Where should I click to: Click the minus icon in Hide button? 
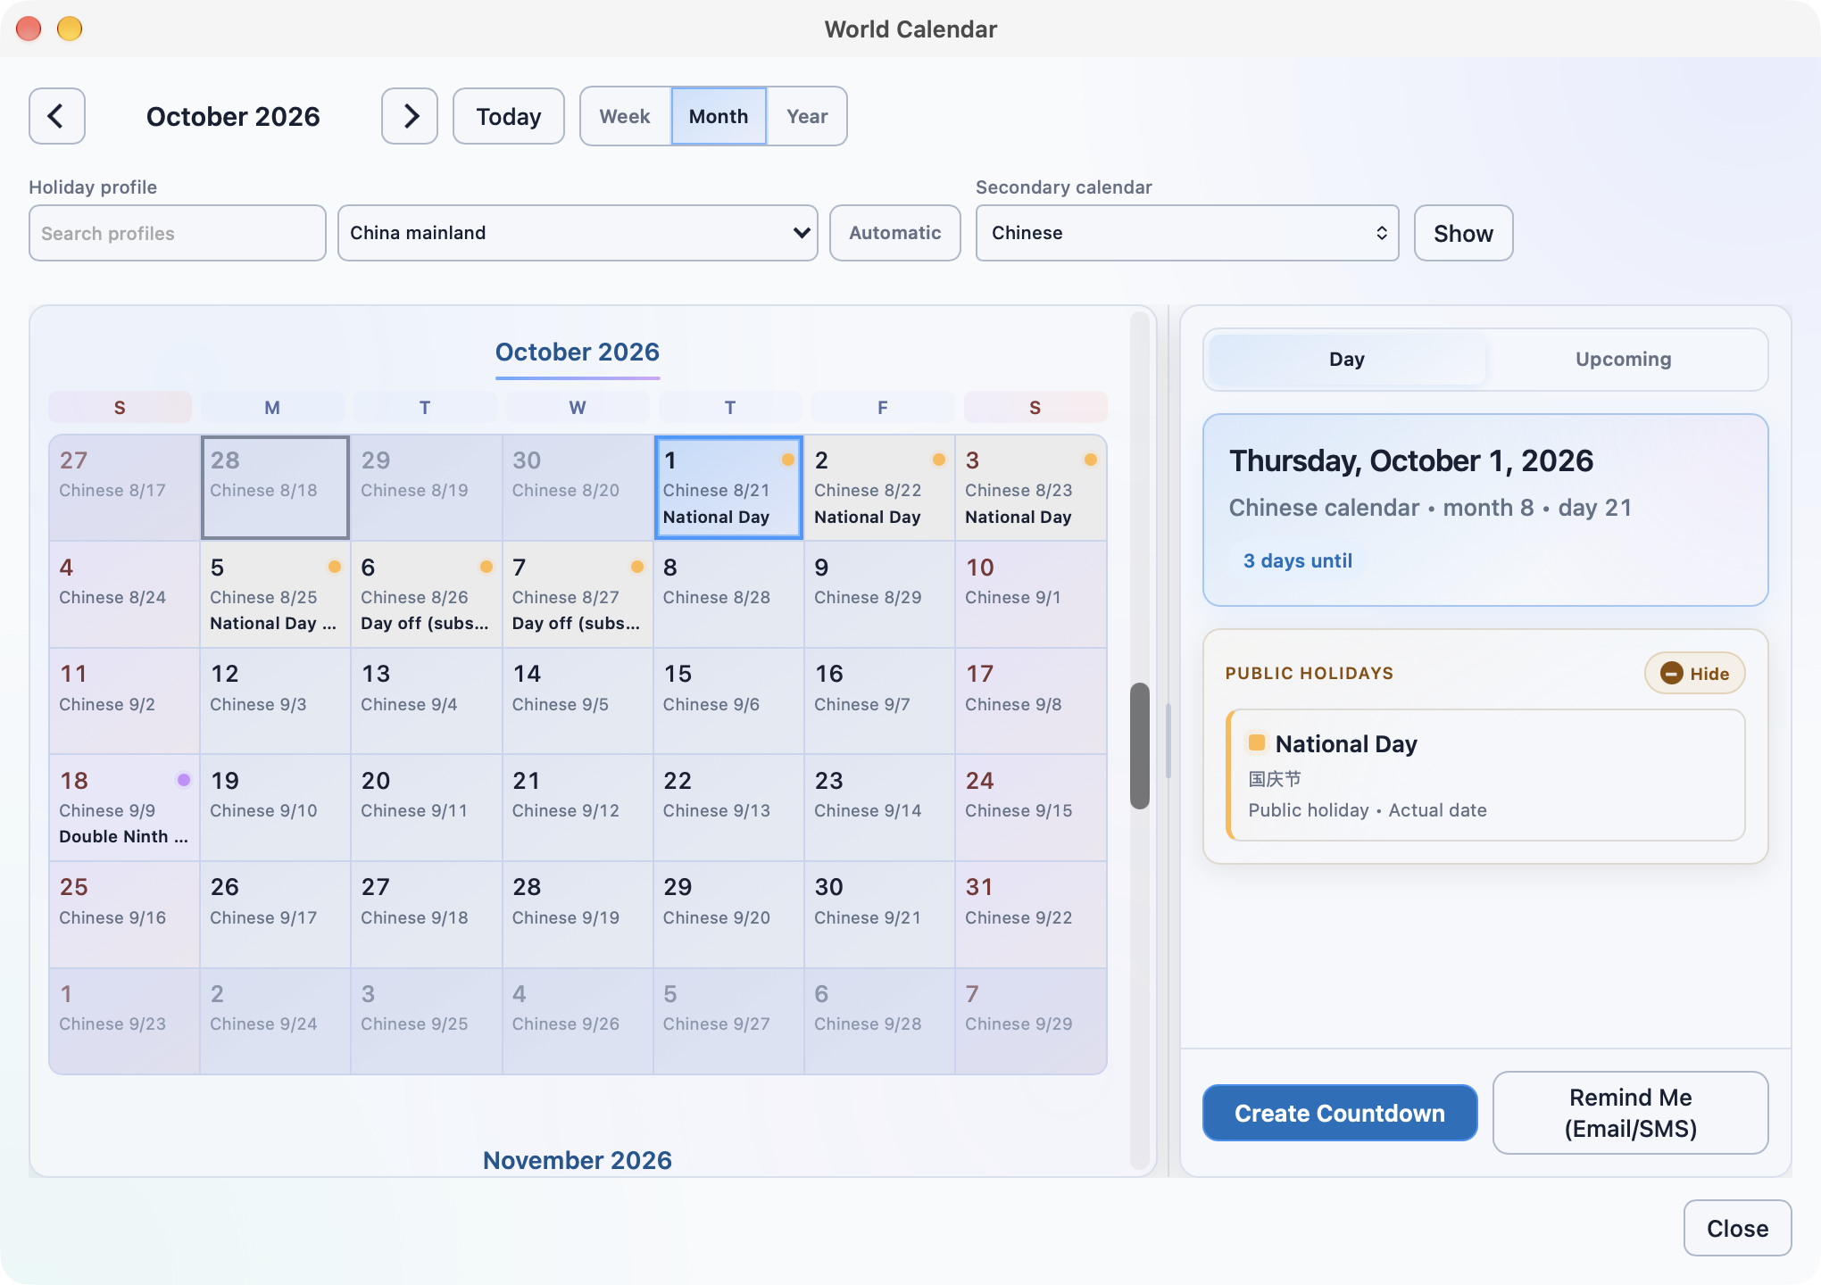(1671, 674)
